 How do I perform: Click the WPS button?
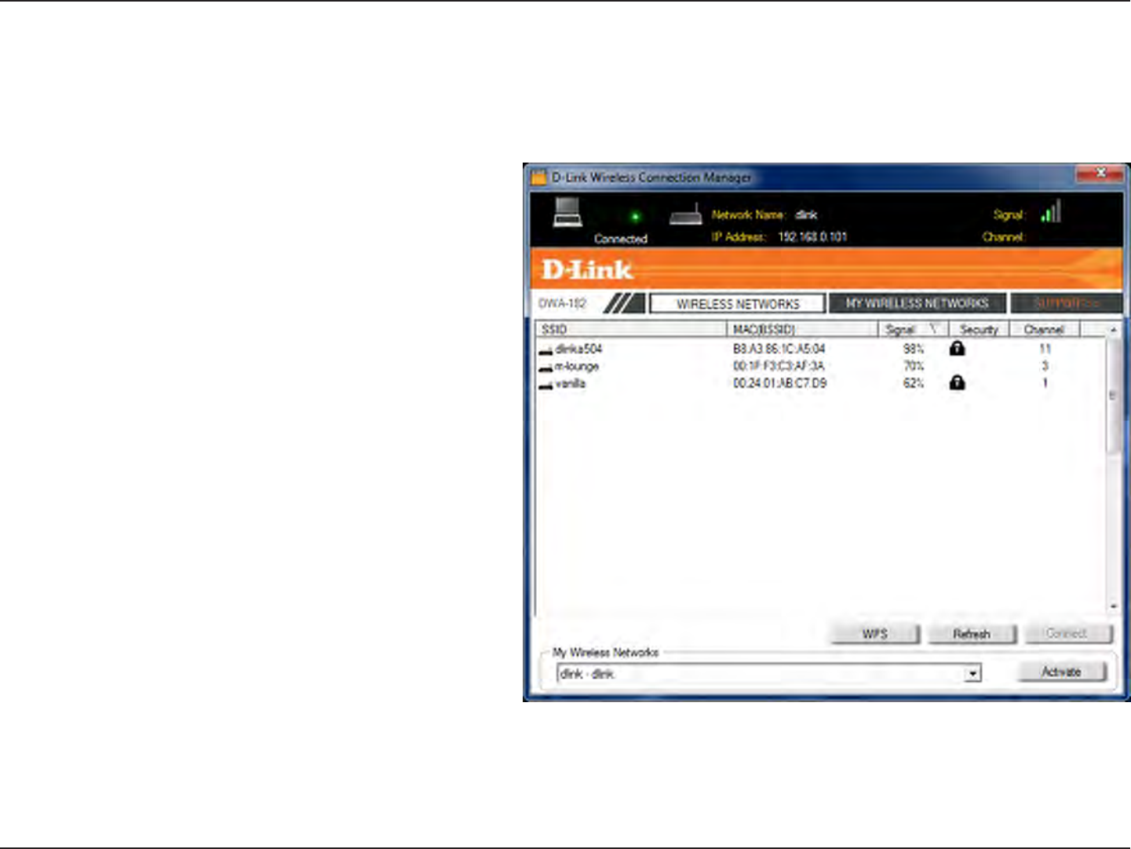(x=875, y=634)
